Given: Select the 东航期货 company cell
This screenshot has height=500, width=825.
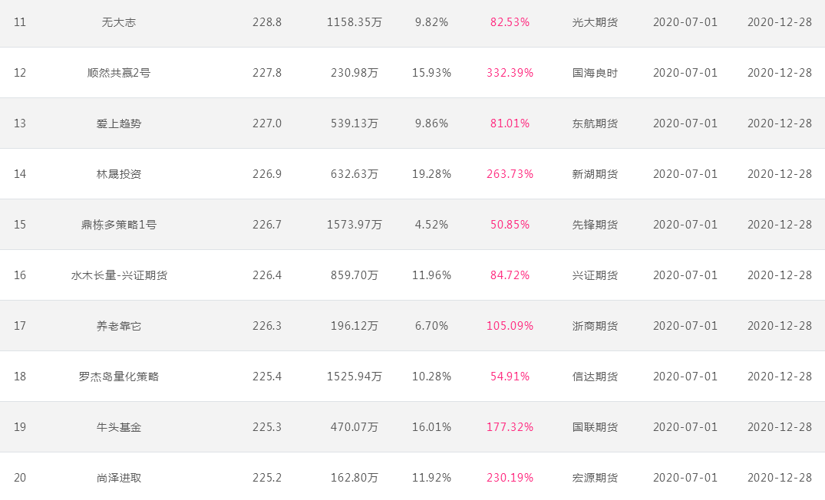Looking at the screenshot, I should 595,123.
